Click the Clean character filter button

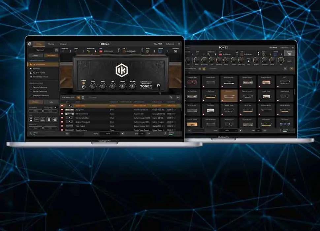36,128
